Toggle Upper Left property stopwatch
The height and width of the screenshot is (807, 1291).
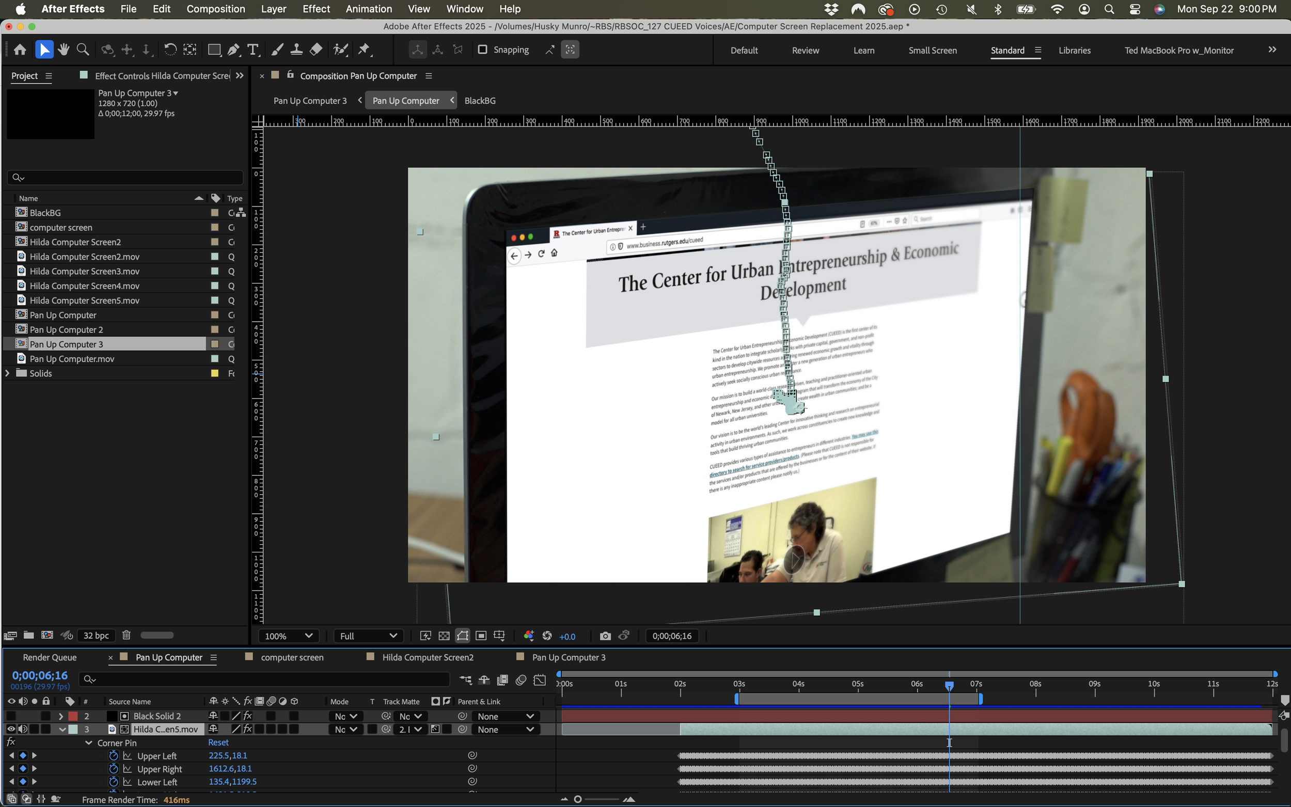[113, 756]
